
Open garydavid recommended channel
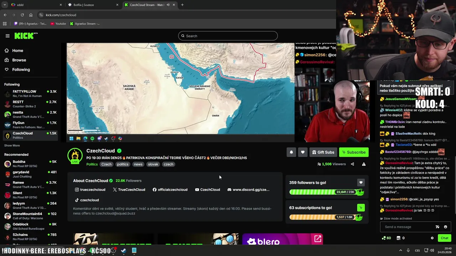[30, 174]
